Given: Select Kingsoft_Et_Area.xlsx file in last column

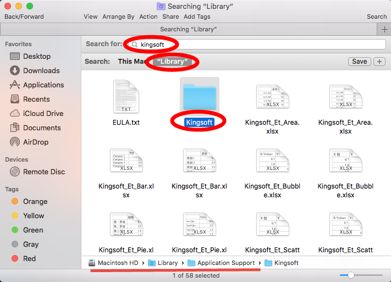Looking at the screenshot, I should (345, 97).
